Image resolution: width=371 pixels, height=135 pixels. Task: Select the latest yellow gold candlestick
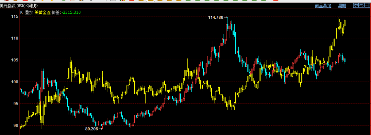345,23
